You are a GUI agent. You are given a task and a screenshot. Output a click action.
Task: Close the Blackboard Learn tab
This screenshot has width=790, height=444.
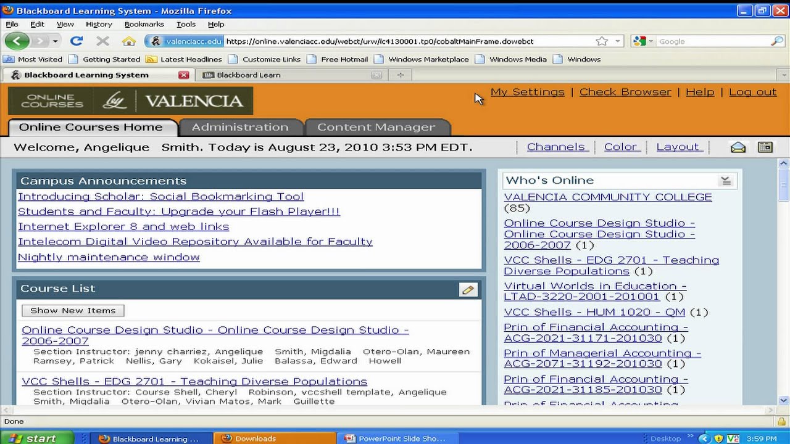pyautogui.click(x=376, y=75)
